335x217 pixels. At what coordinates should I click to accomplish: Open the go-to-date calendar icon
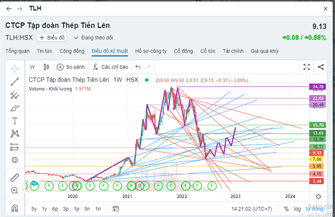click(116, 209)
